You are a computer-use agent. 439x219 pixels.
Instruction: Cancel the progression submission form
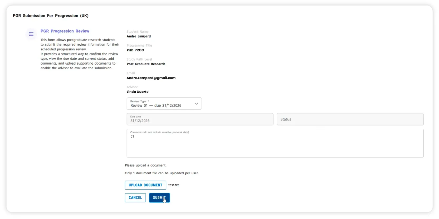pyautogui.click(x=135, y=198)
